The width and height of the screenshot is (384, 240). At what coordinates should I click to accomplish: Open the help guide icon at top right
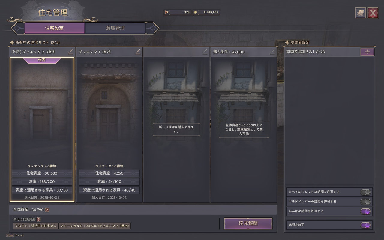pyautogui.click(x=361, y=13)
